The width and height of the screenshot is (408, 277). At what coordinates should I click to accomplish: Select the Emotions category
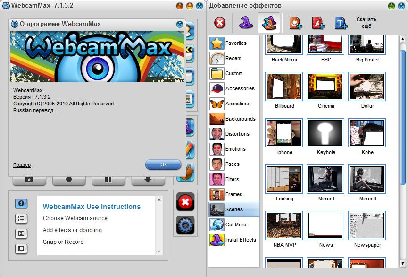pos(234,149)
